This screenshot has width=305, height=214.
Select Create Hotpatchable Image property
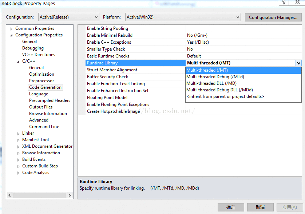pyautogui.click(x=136, y=111)
